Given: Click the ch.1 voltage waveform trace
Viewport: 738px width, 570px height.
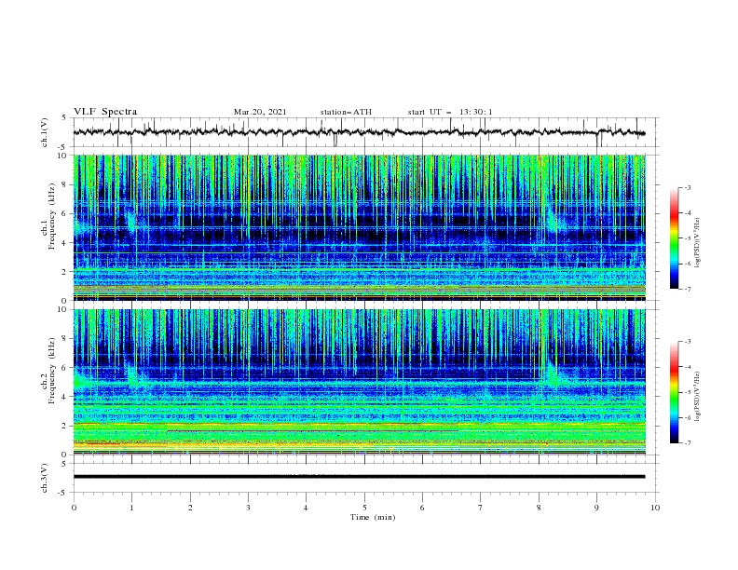Looking at the screenshot, I should 359,132.
